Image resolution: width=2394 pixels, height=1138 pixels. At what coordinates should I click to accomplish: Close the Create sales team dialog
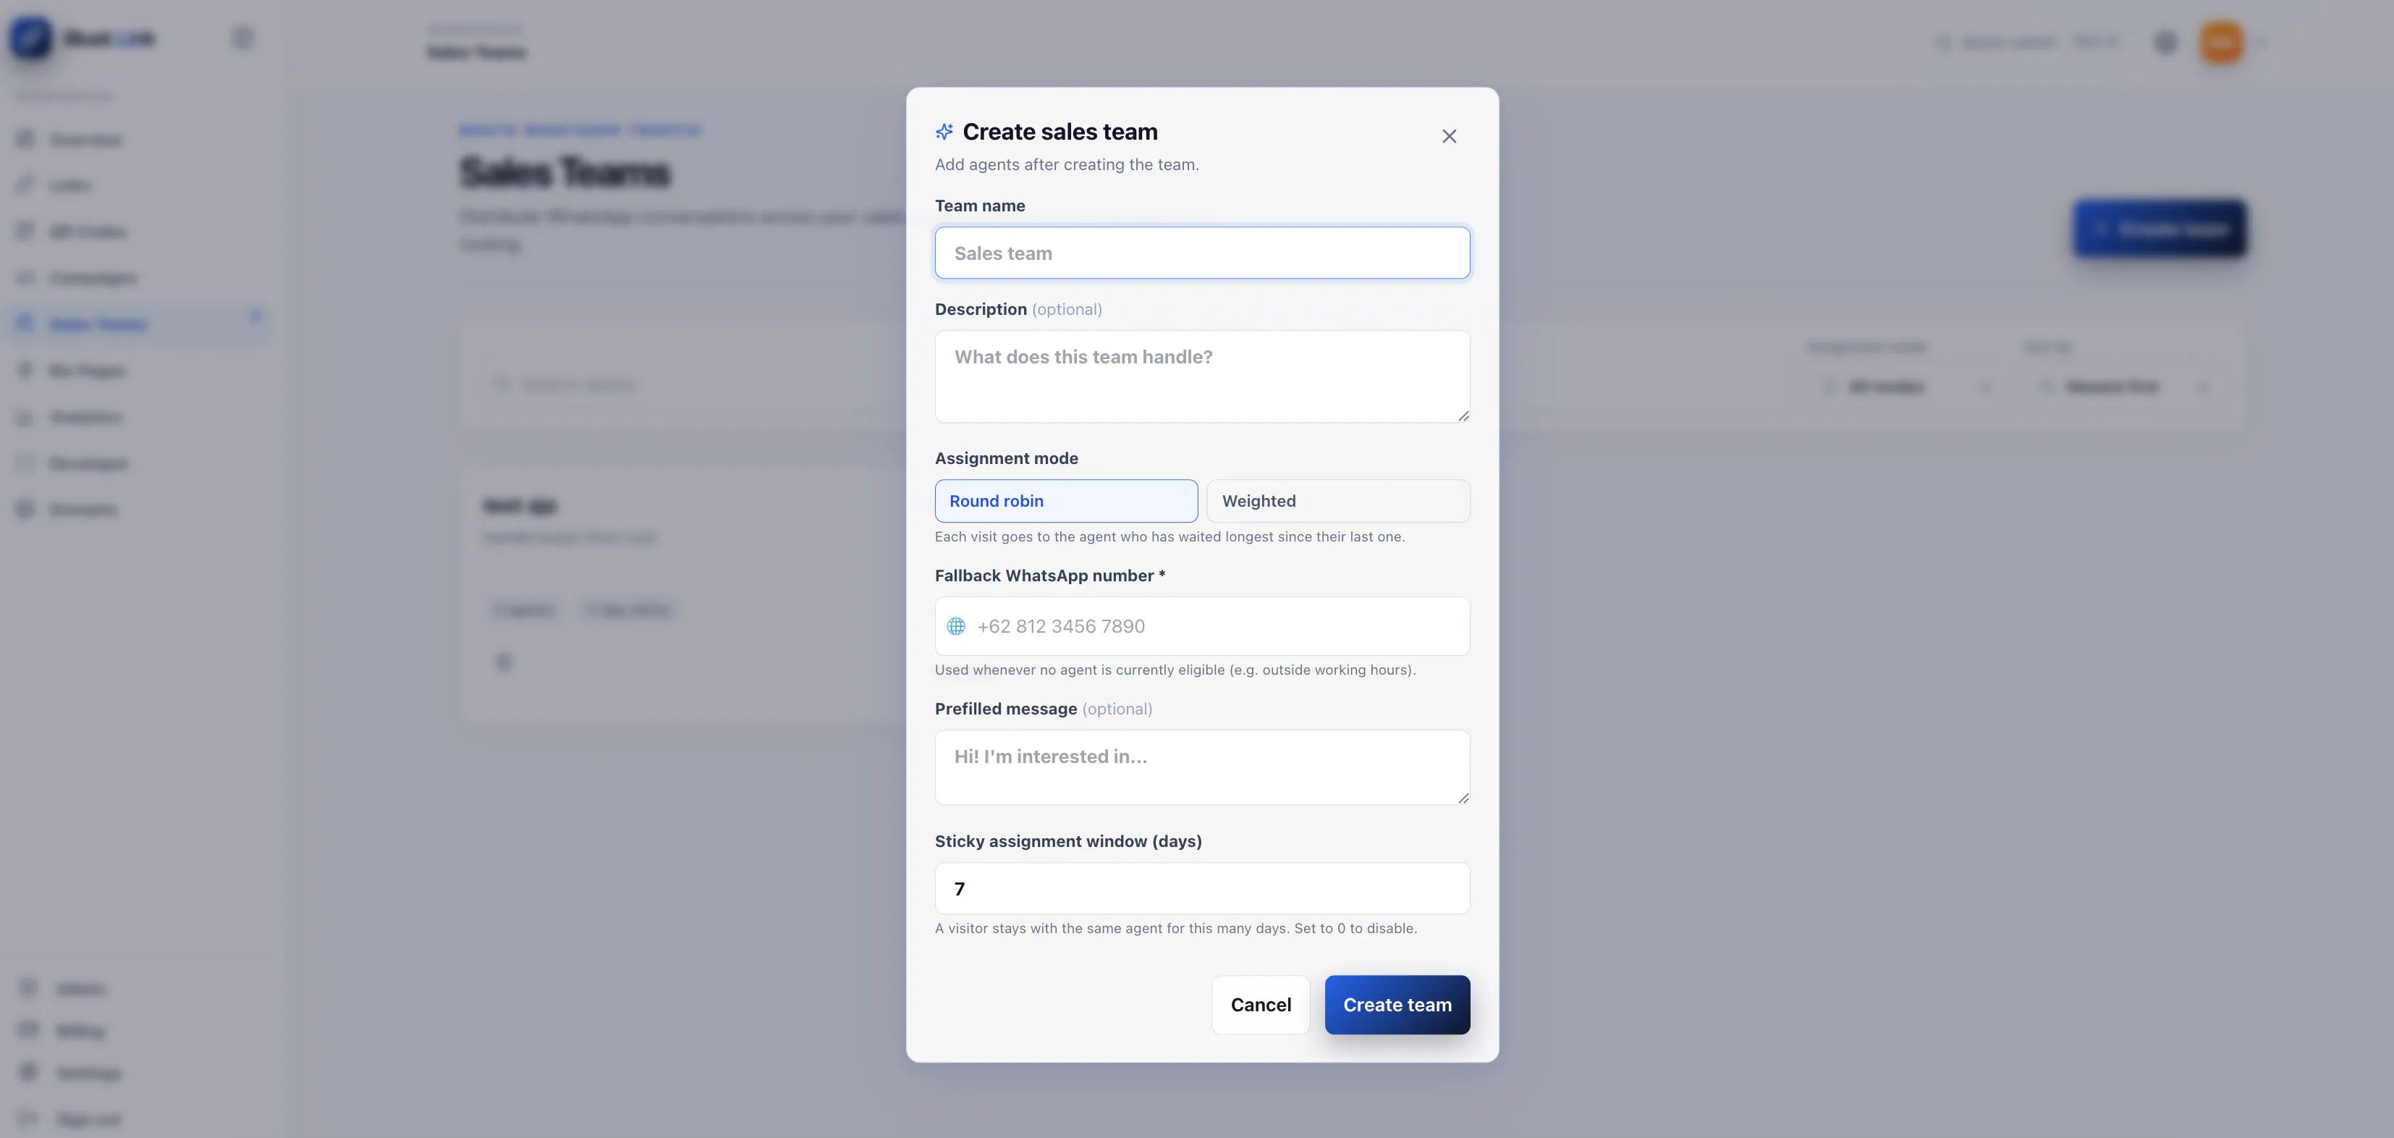(x=1449, y=137)
